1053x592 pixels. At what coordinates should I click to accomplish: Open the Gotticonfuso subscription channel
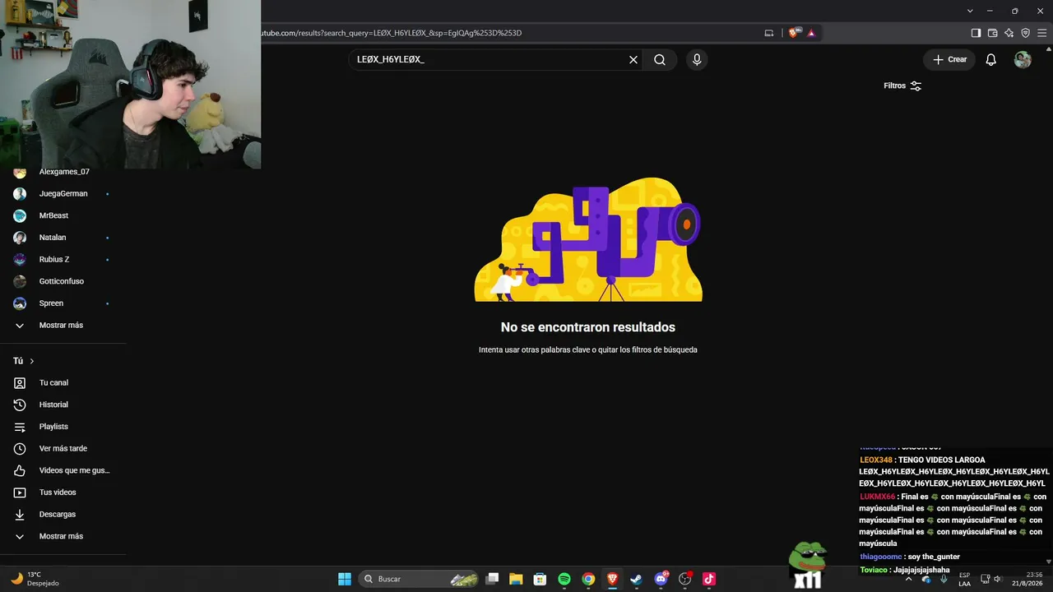point(63,281)
